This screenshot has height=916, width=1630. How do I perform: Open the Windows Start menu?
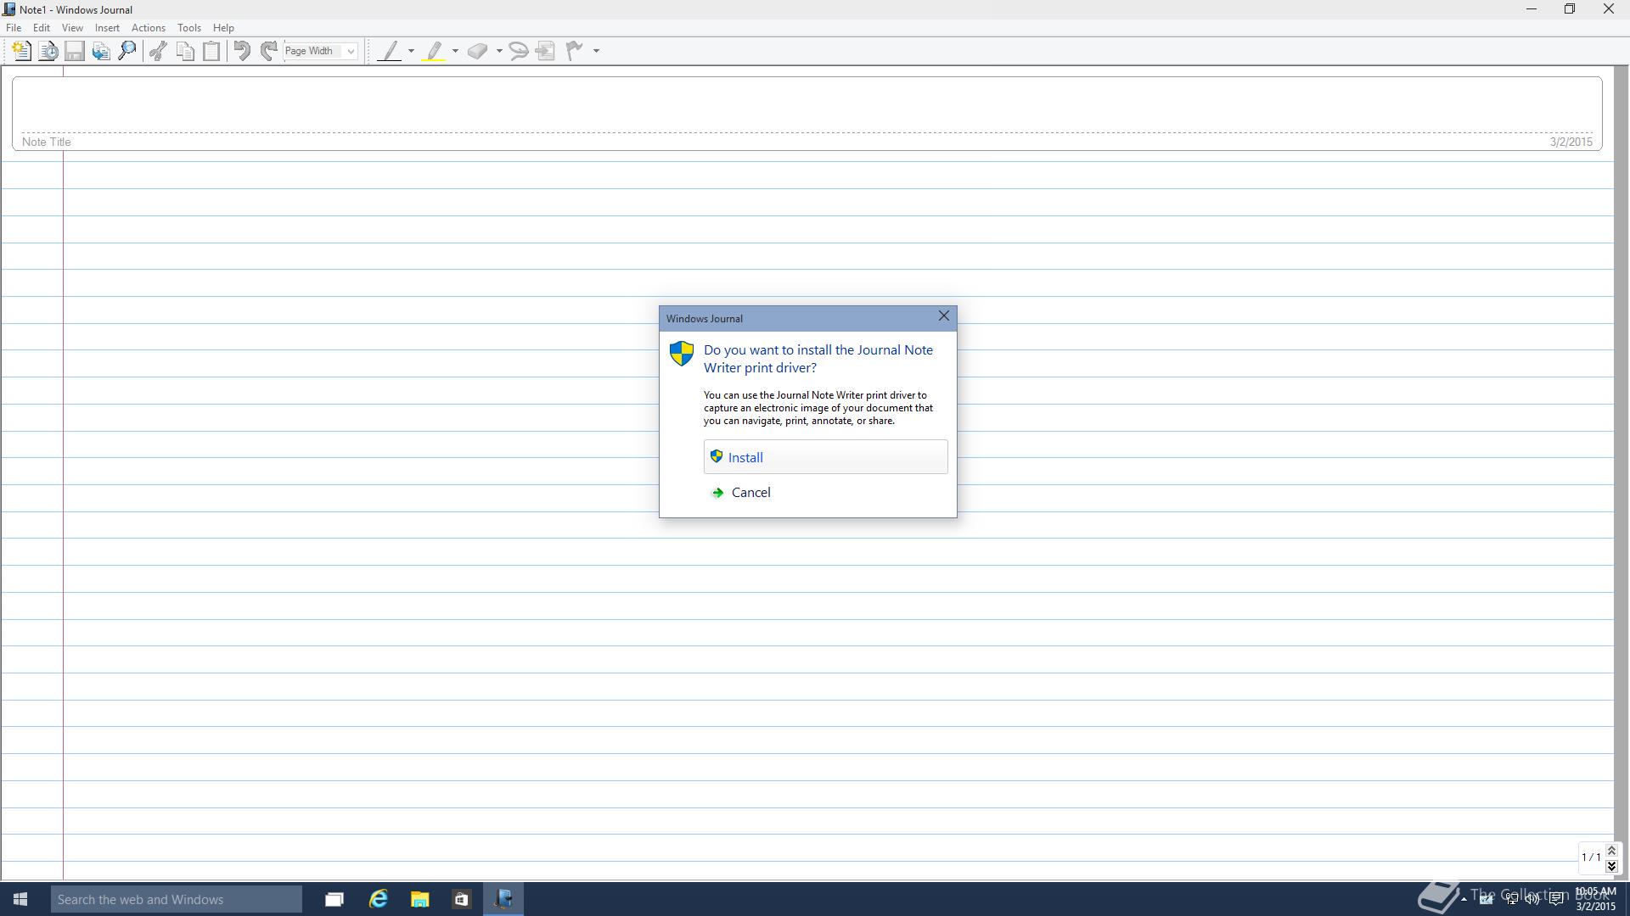coord(20,899)
